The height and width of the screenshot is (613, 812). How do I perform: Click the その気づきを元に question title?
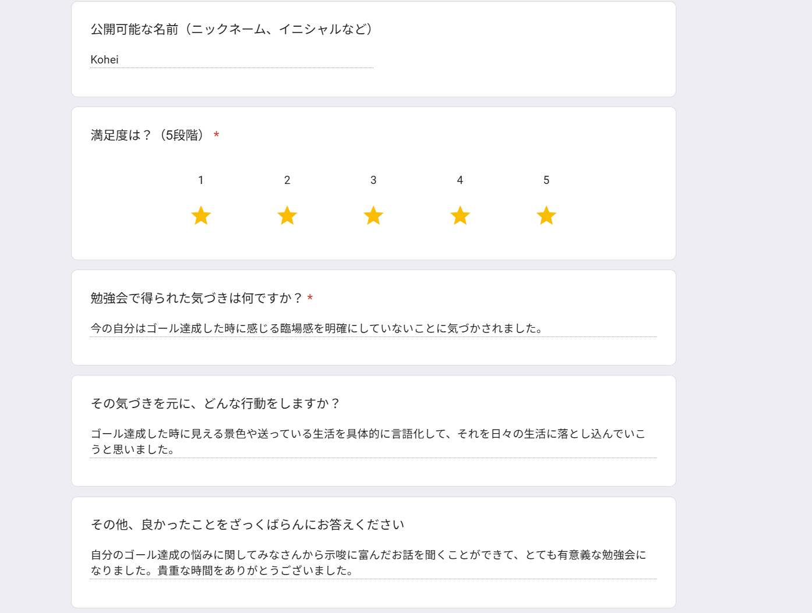pyautogui.click(x=216, y=403)
